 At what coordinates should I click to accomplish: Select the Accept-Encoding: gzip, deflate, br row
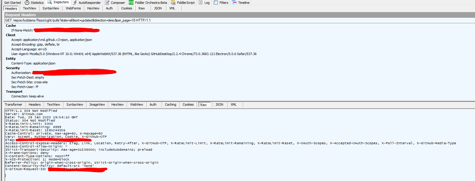[x=35, y=44]
